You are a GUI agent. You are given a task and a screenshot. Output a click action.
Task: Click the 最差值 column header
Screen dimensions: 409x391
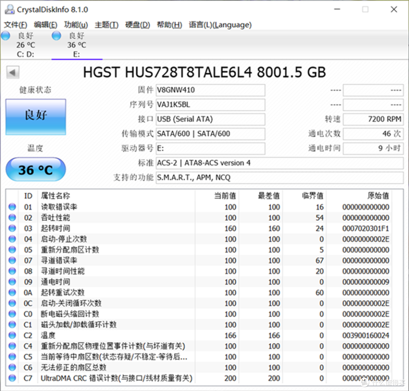point(269,196)
